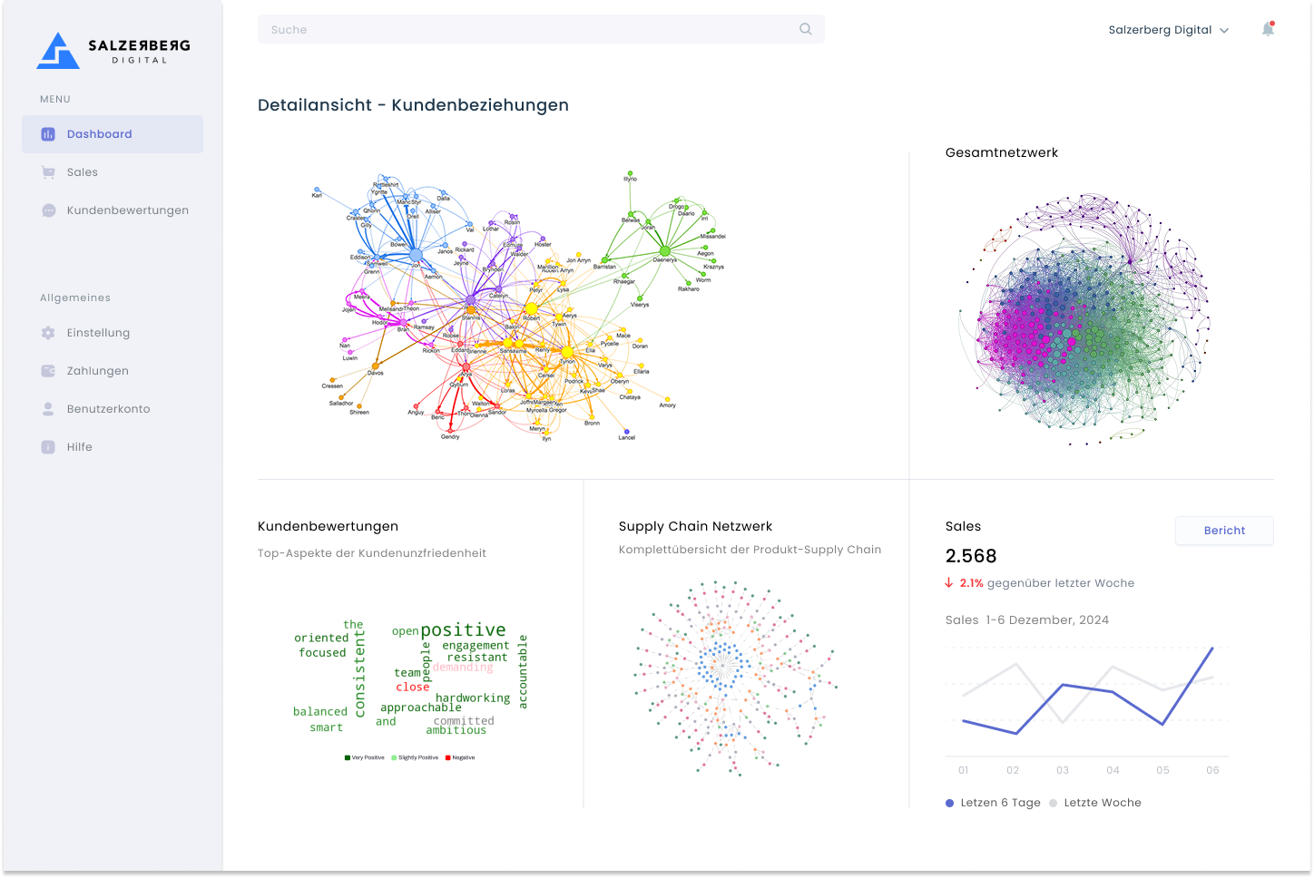Screen dimensions: 1314x878
Task: Focus the Suche search field
Action: (x=526, y=29)
